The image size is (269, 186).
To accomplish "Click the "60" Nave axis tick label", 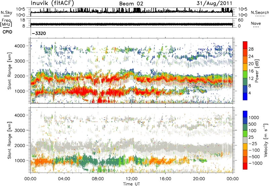I will tap(240, 20).
